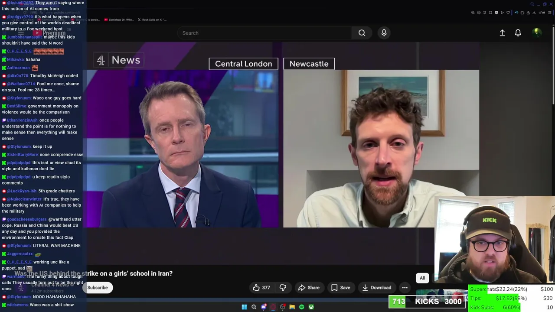This screenshot has height=312, width=555.
Task: Select the All filter chip
Action: (422, 278)
